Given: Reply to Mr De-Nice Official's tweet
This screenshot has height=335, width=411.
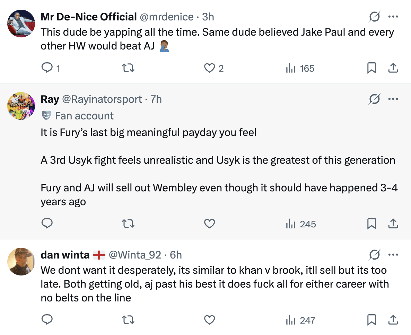Looking at the screenshot, I should 47,68.
